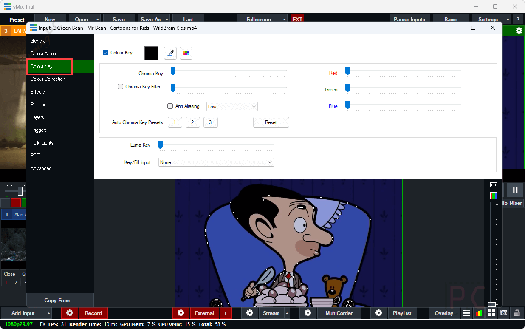Image resolution: width=525 pixels, height=329 pixels.
Task: Enable the Chroma Key Filter checkbox
Action: pos(120,87)
